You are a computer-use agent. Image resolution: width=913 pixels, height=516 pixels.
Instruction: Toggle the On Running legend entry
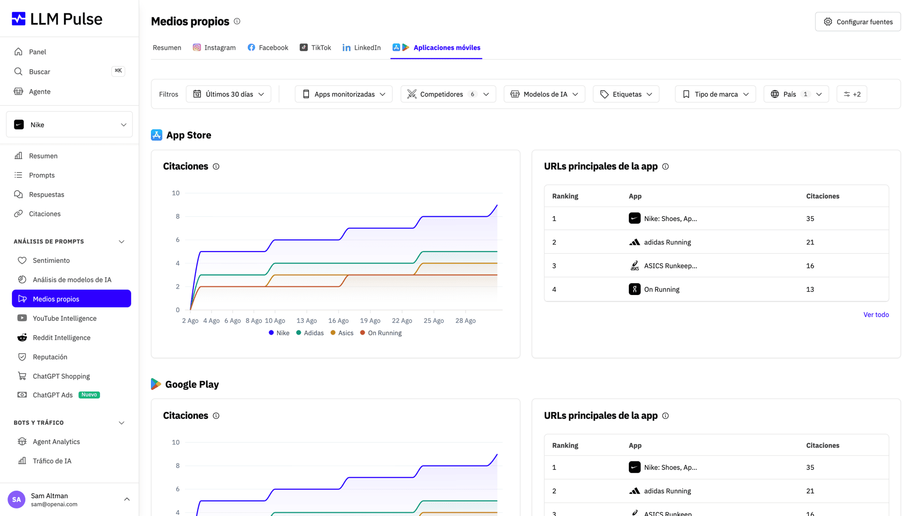[381, 333]
